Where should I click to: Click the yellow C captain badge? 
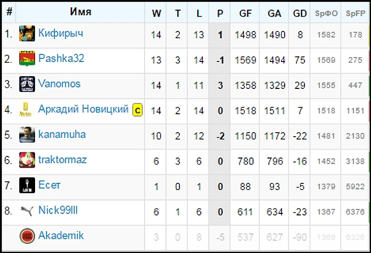tap(137, 110)
